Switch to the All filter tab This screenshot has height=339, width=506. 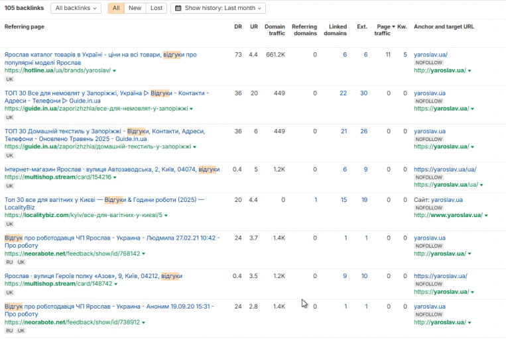(x=116, y=8)
